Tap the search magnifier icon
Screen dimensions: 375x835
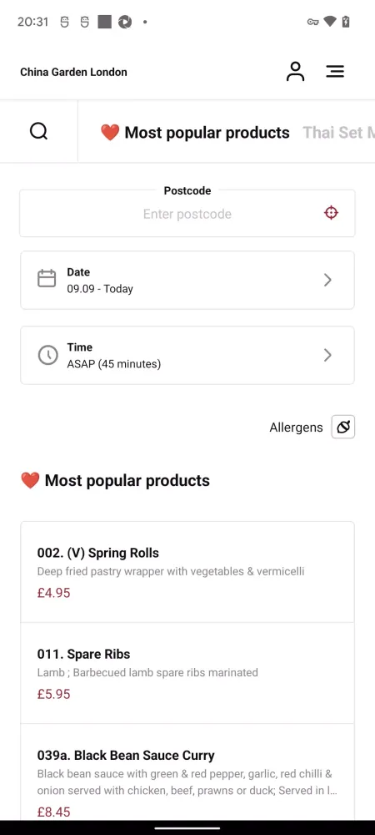(39, 131)
